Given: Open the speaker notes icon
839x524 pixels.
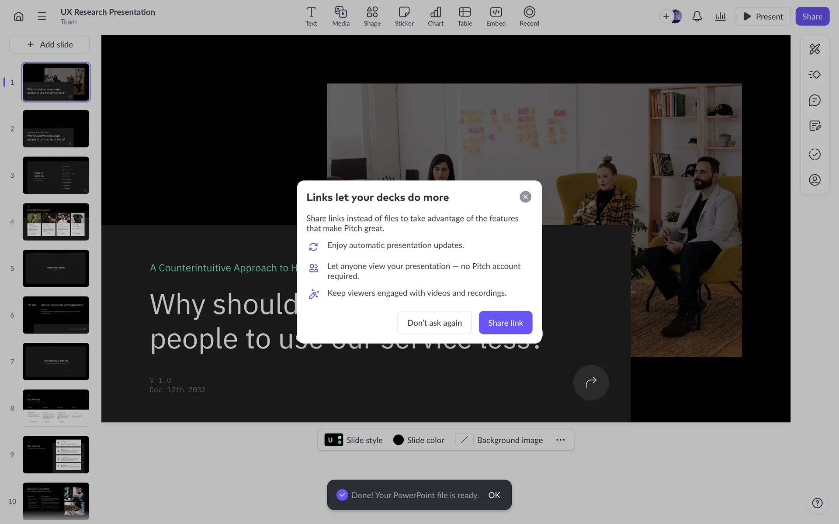Looking at the screenshot, I should click(815, 126).
